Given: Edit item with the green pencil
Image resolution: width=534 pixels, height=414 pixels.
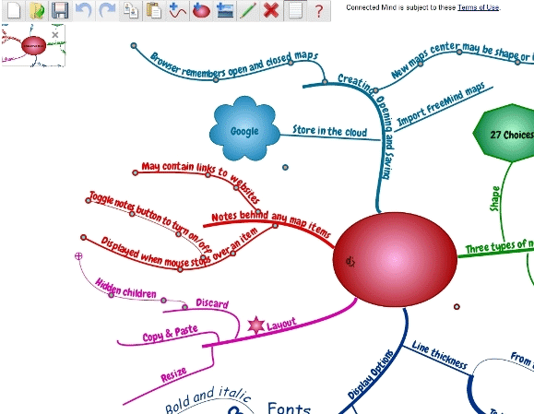Looking at the screenshot, I should [248, 10].
